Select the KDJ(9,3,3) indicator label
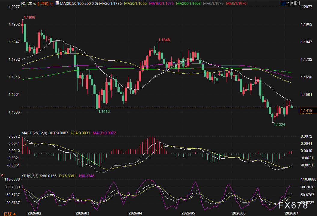Image resolution: width=317 pixels, height=216 pixels. [30, 176]
